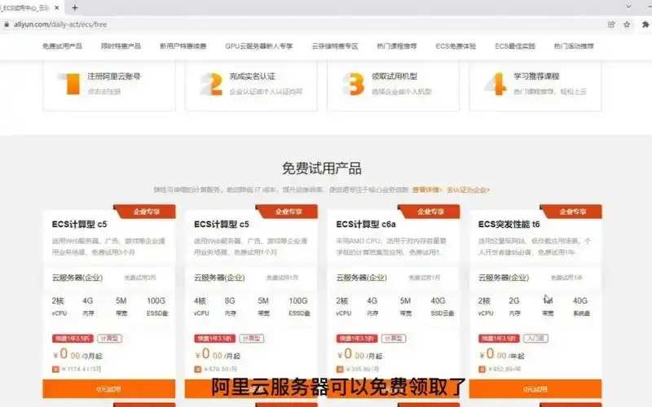Open 完成实名认证 step card
Image resolution: width=652 pixels, height=407 pixels.
coord(251,85)
